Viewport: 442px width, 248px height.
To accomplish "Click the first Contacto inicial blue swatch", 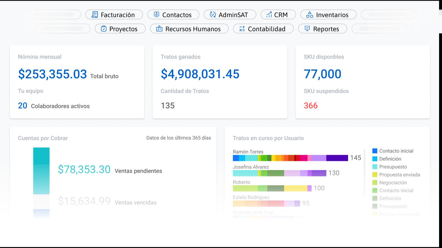I will [x=375, y=151].
